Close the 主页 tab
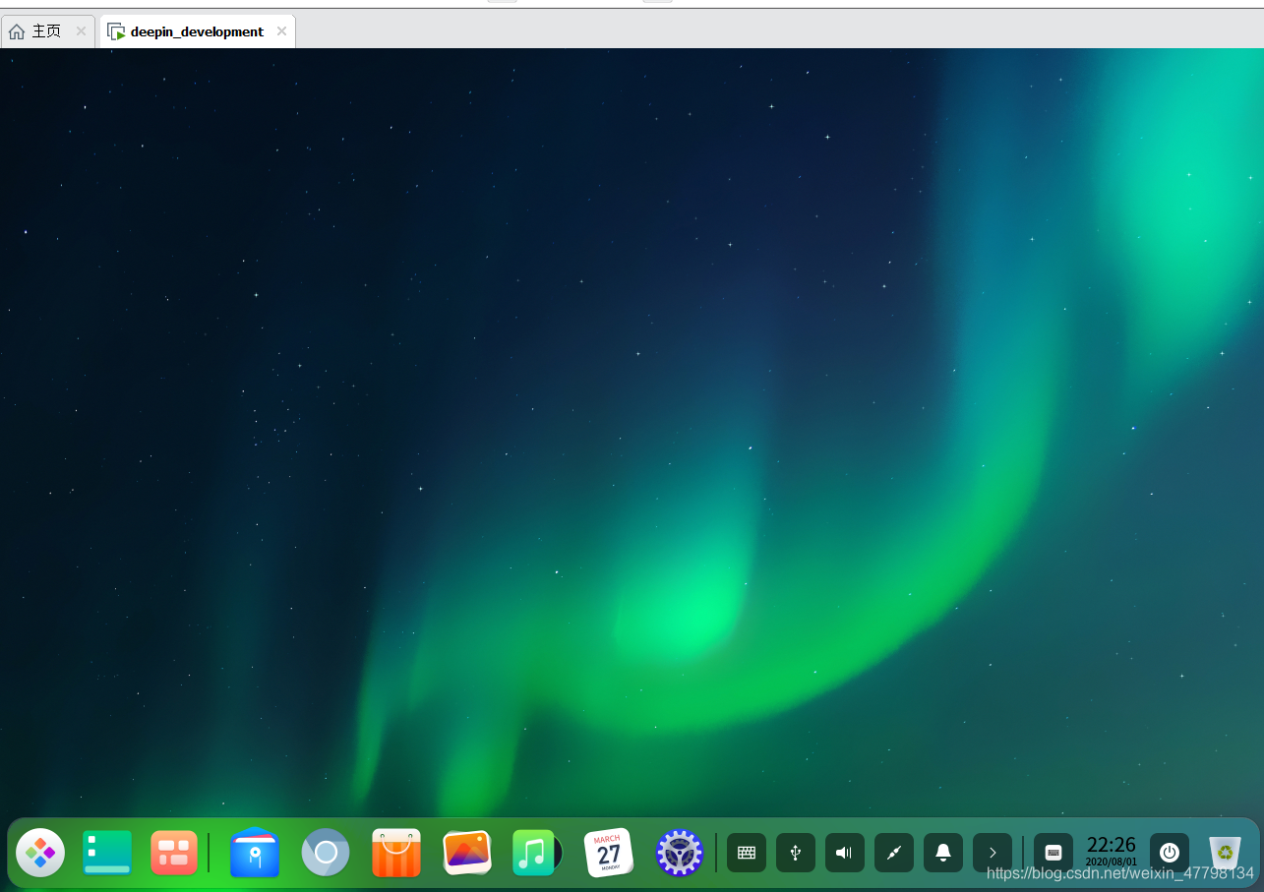Image resolution: width=1264 pixels, height=892 pixels. (x=81, y=31)
